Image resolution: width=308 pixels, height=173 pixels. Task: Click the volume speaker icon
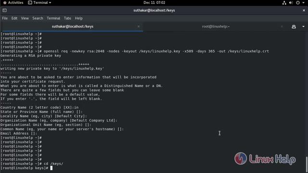point(291,3)
